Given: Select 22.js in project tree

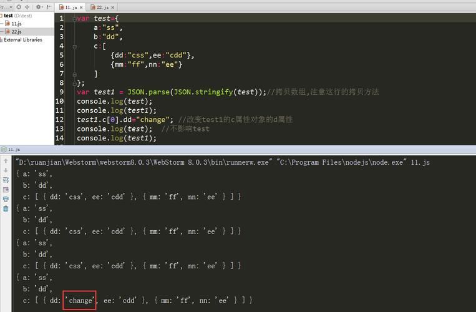Looking at the screenshot, I should 16,32.
